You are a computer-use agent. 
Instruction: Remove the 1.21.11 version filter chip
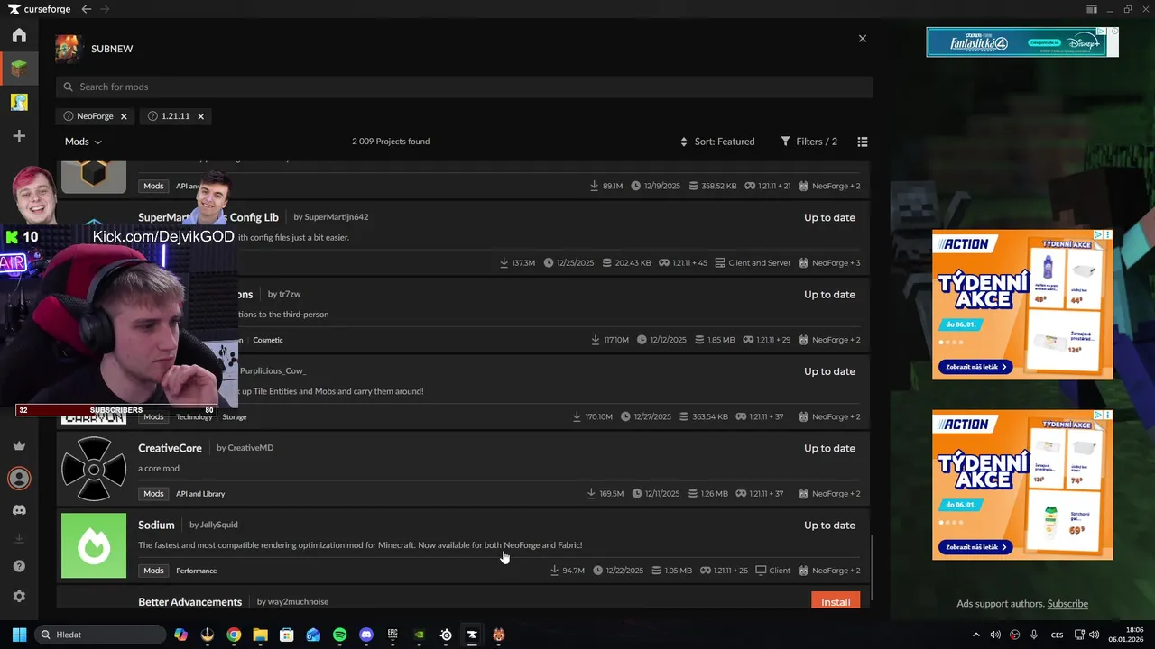pyautogui.click(x=200, y=116)
